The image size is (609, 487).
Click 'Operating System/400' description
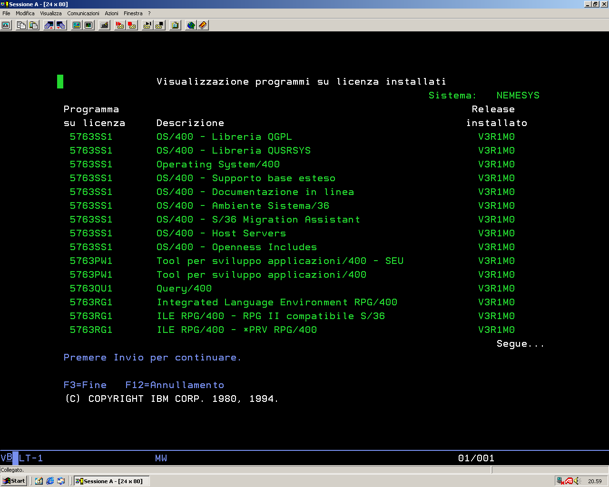pos(218,164)
